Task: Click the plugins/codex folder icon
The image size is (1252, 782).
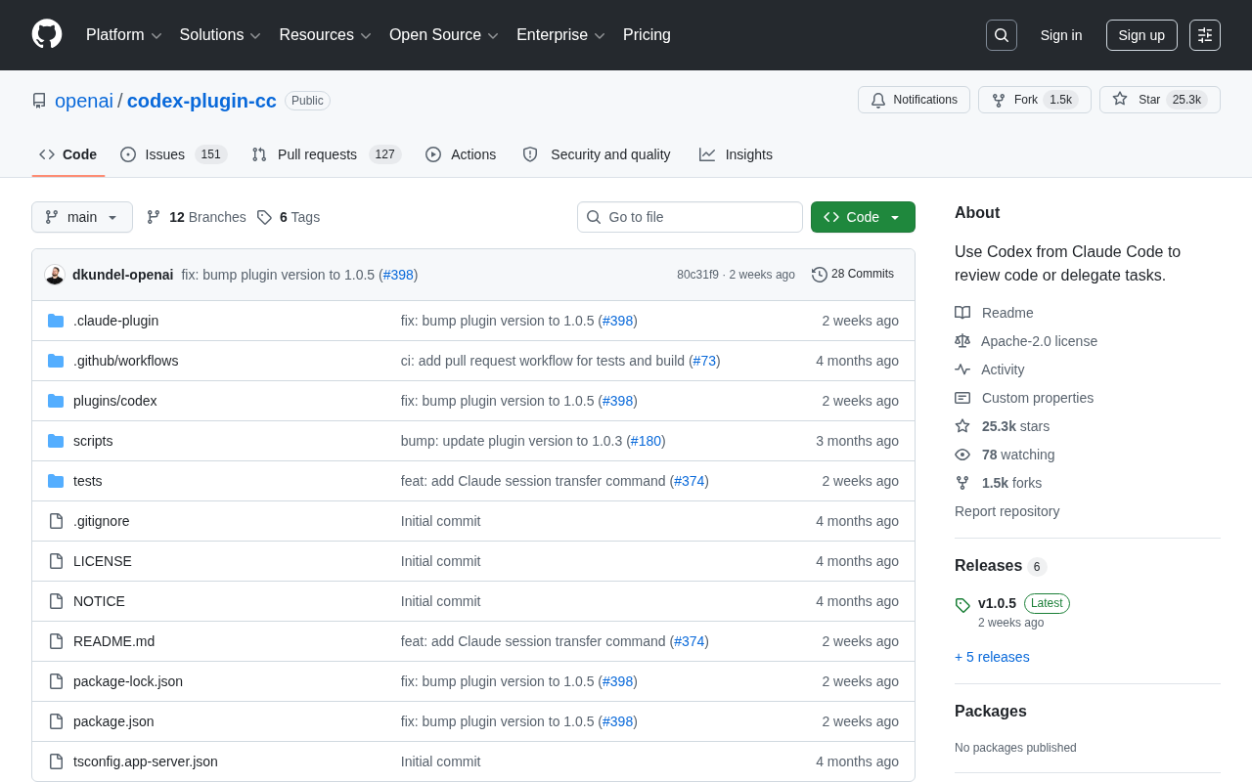Action: [x=56, y=401]
